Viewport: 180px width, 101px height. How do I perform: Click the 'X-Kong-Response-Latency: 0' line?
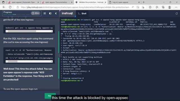click(x=76, y=71)
